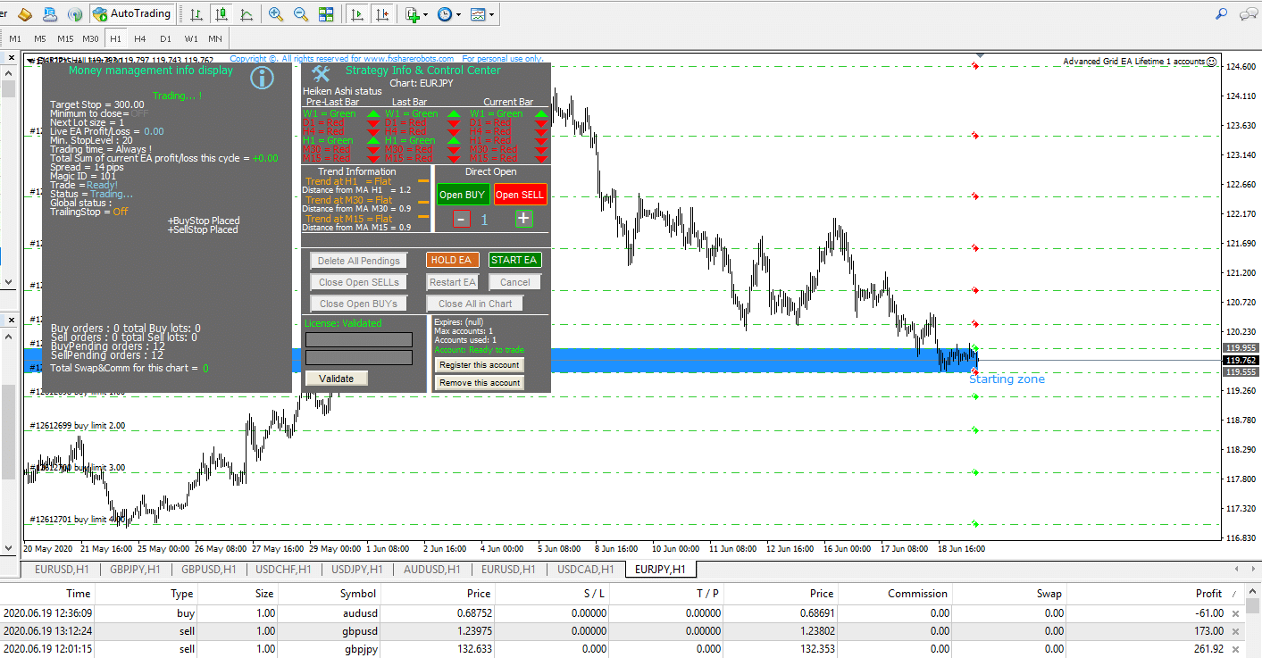Sort trades by Profit column header

click(x=1208, y=593)
